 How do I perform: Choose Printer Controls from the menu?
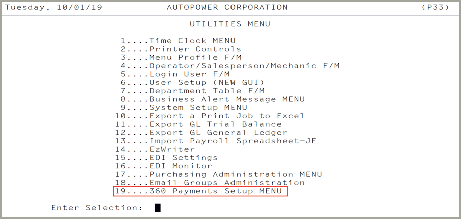click(181, 49)
